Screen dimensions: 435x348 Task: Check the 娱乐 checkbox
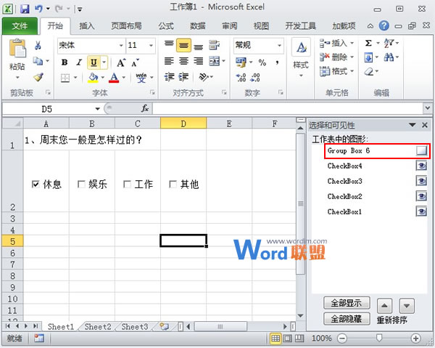point(81,185)
